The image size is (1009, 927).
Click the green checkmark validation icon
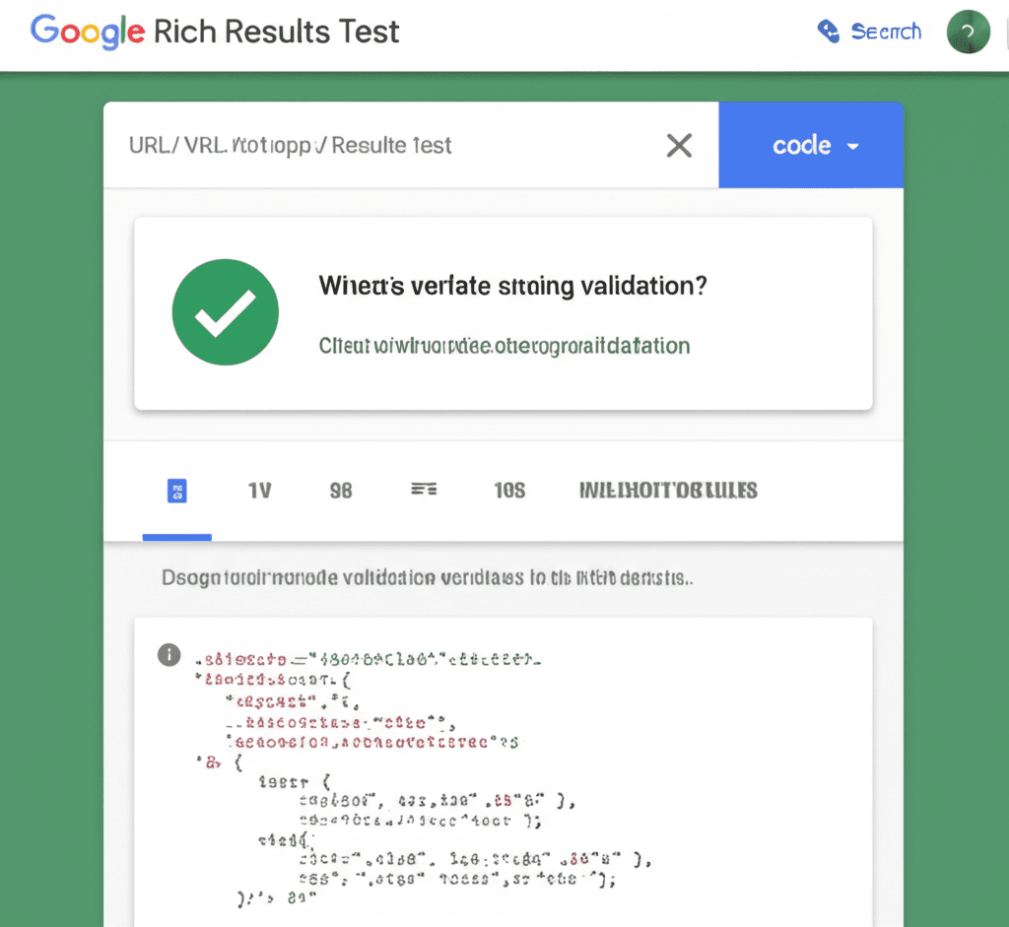click(225, 311)
